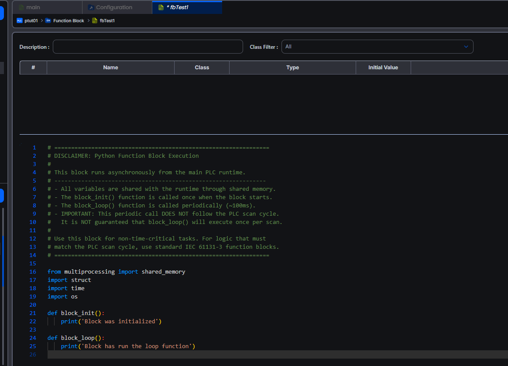508x366 pixels.
Task: Click ptut01 in the breadcrumb path
Action: coord(31,20)
